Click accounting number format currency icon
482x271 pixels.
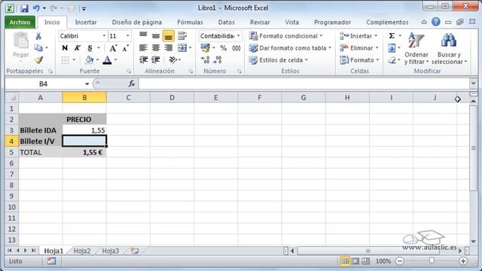[205, 48]
